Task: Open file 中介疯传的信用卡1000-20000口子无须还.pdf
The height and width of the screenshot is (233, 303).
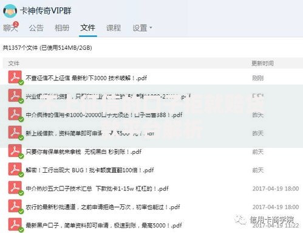Action: (x=104, y=115)
